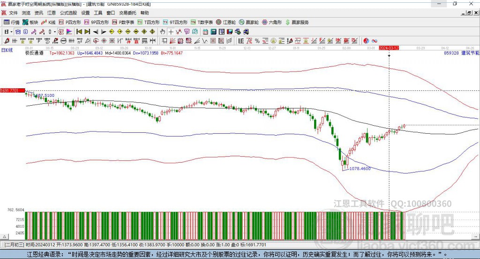Viewport: 480px width, 259px height.
Task: Jump to first bar with skip-start icon
Action: click(x=79, y=32)
